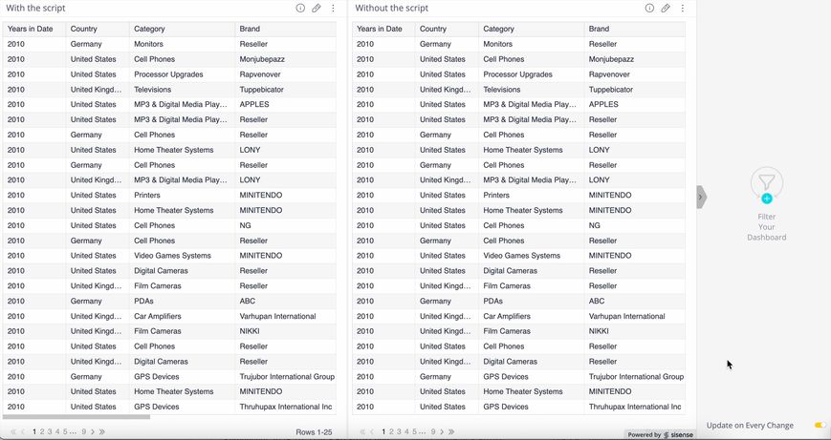This screenshot has width=831, height=440.
Task: Go to page 9 in right table
Action: pyautogui.click(x=433, y=432)
